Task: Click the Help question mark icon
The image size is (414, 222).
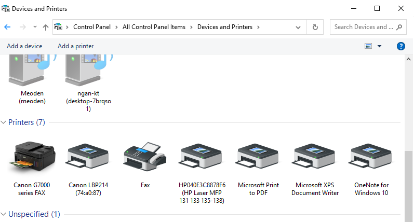Action: (401, 46)
